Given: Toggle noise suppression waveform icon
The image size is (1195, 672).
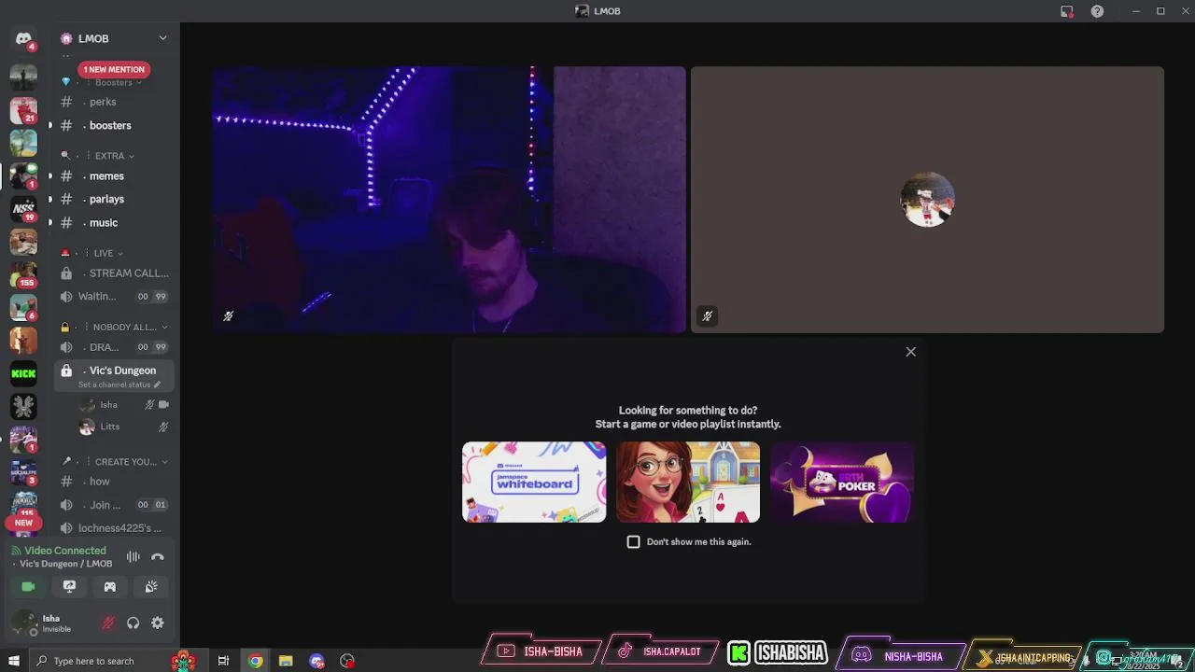Looking at the screenshot, I should 134,557.
